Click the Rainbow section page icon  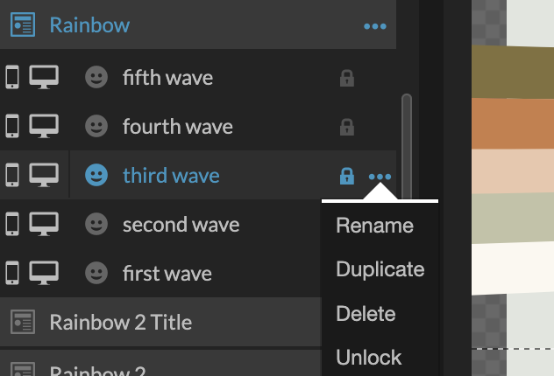point(23,24)
